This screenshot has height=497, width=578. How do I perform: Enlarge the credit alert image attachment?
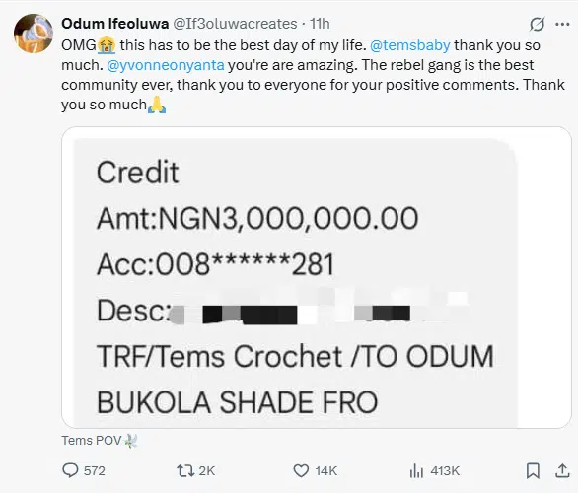pos(317,277)
